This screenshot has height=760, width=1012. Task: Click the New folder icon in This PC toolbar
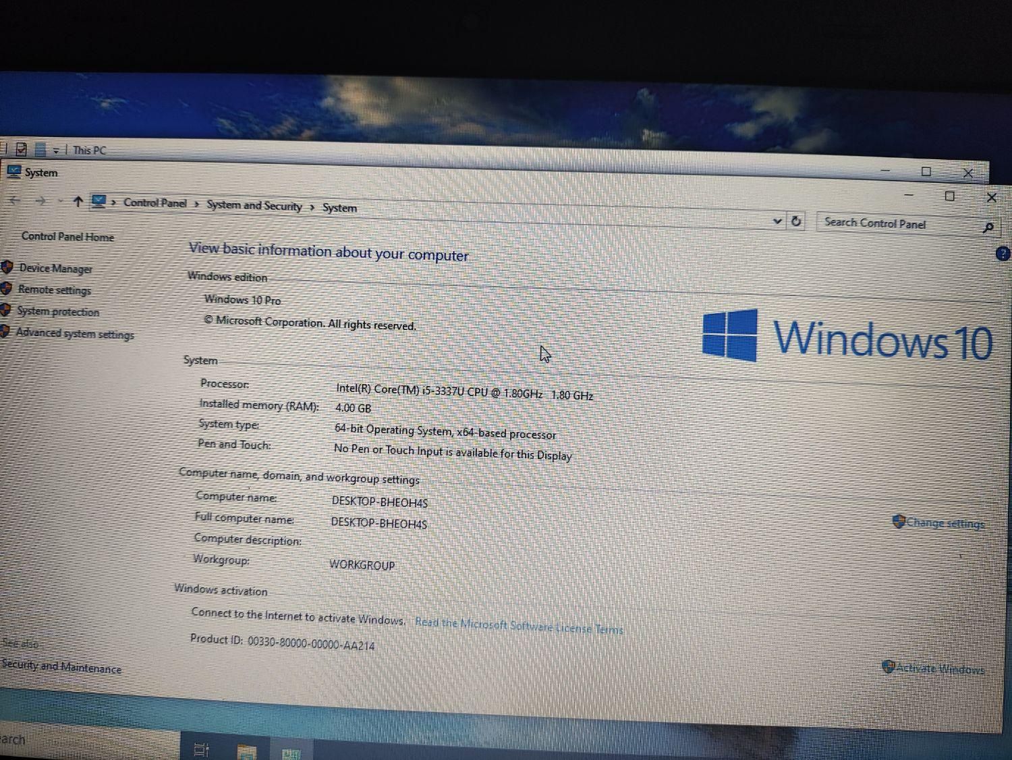pos(40,149)
